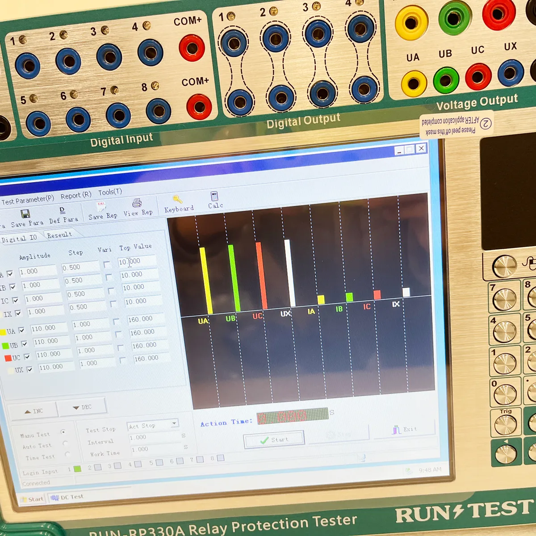Image resolution: width=536 pixels, height=536 pixels.
Task: Uncheck the UC channel enable checkbox
Action: click(x=27, y=356)
